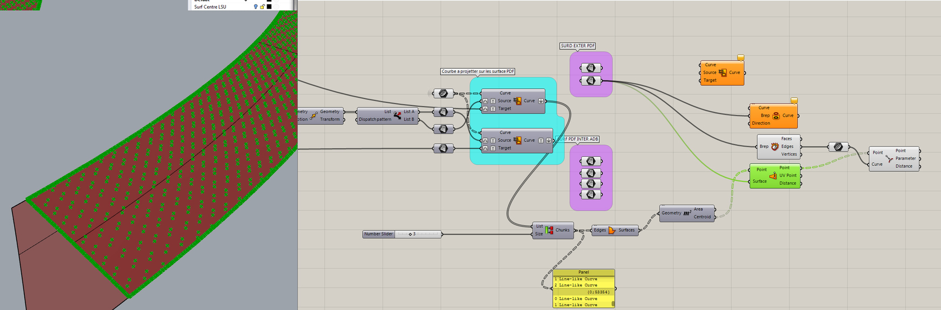Toggle simplify modifier on upper Target input
Image resolution: width=941 pixels, height=310 pixels.
pyautogui.click(x=493, y=109)
